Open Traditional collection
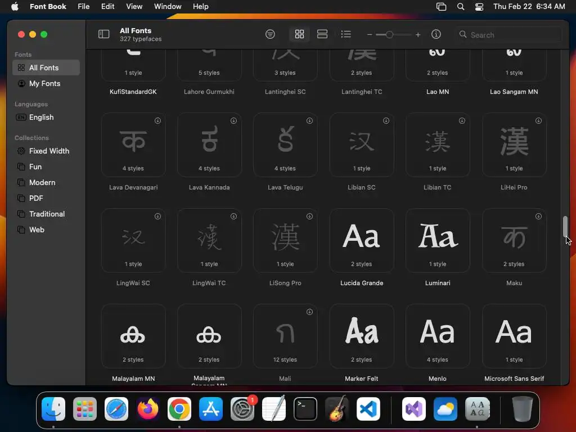 click(x=46, y=214)
